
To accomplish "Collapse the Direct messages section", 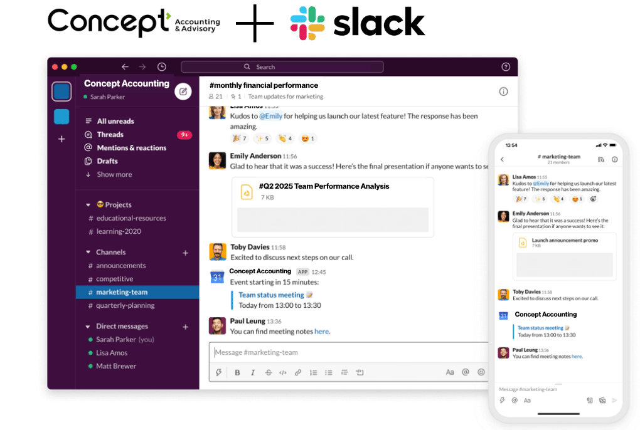I will pos(88,326).
